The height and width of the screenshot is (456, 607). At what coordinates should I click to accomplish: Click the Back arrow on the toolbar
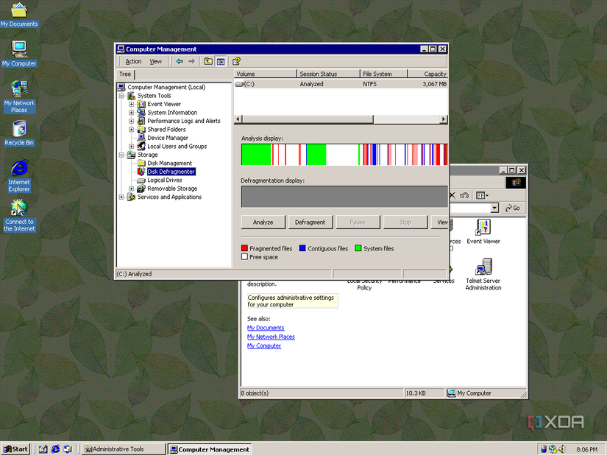[180, 61]
